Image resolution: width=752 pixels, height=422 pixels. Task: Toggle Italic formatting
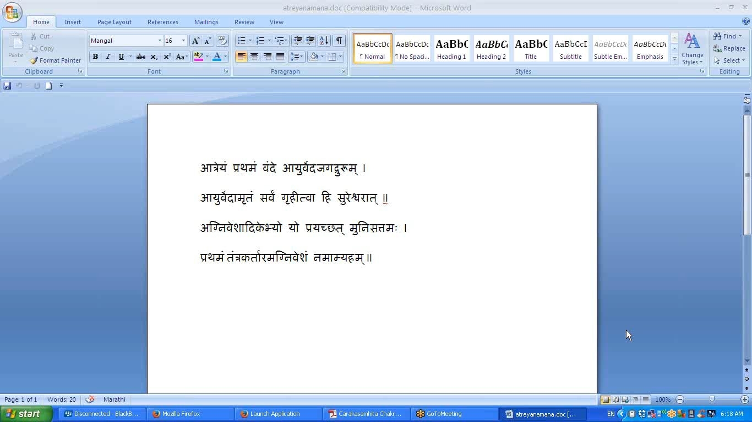[108, 57]
